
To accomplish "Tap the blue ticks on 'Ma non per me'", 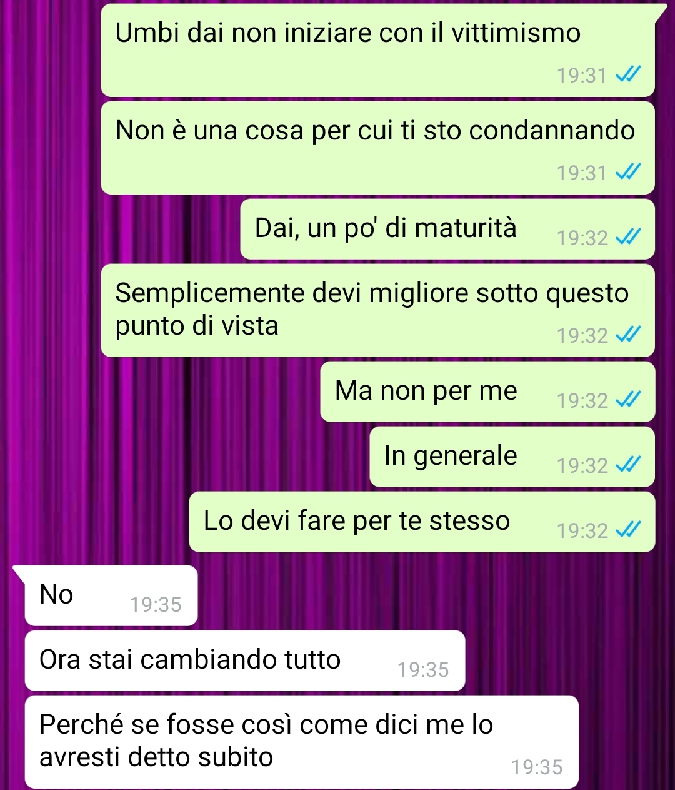I will [x=628, y=400].
